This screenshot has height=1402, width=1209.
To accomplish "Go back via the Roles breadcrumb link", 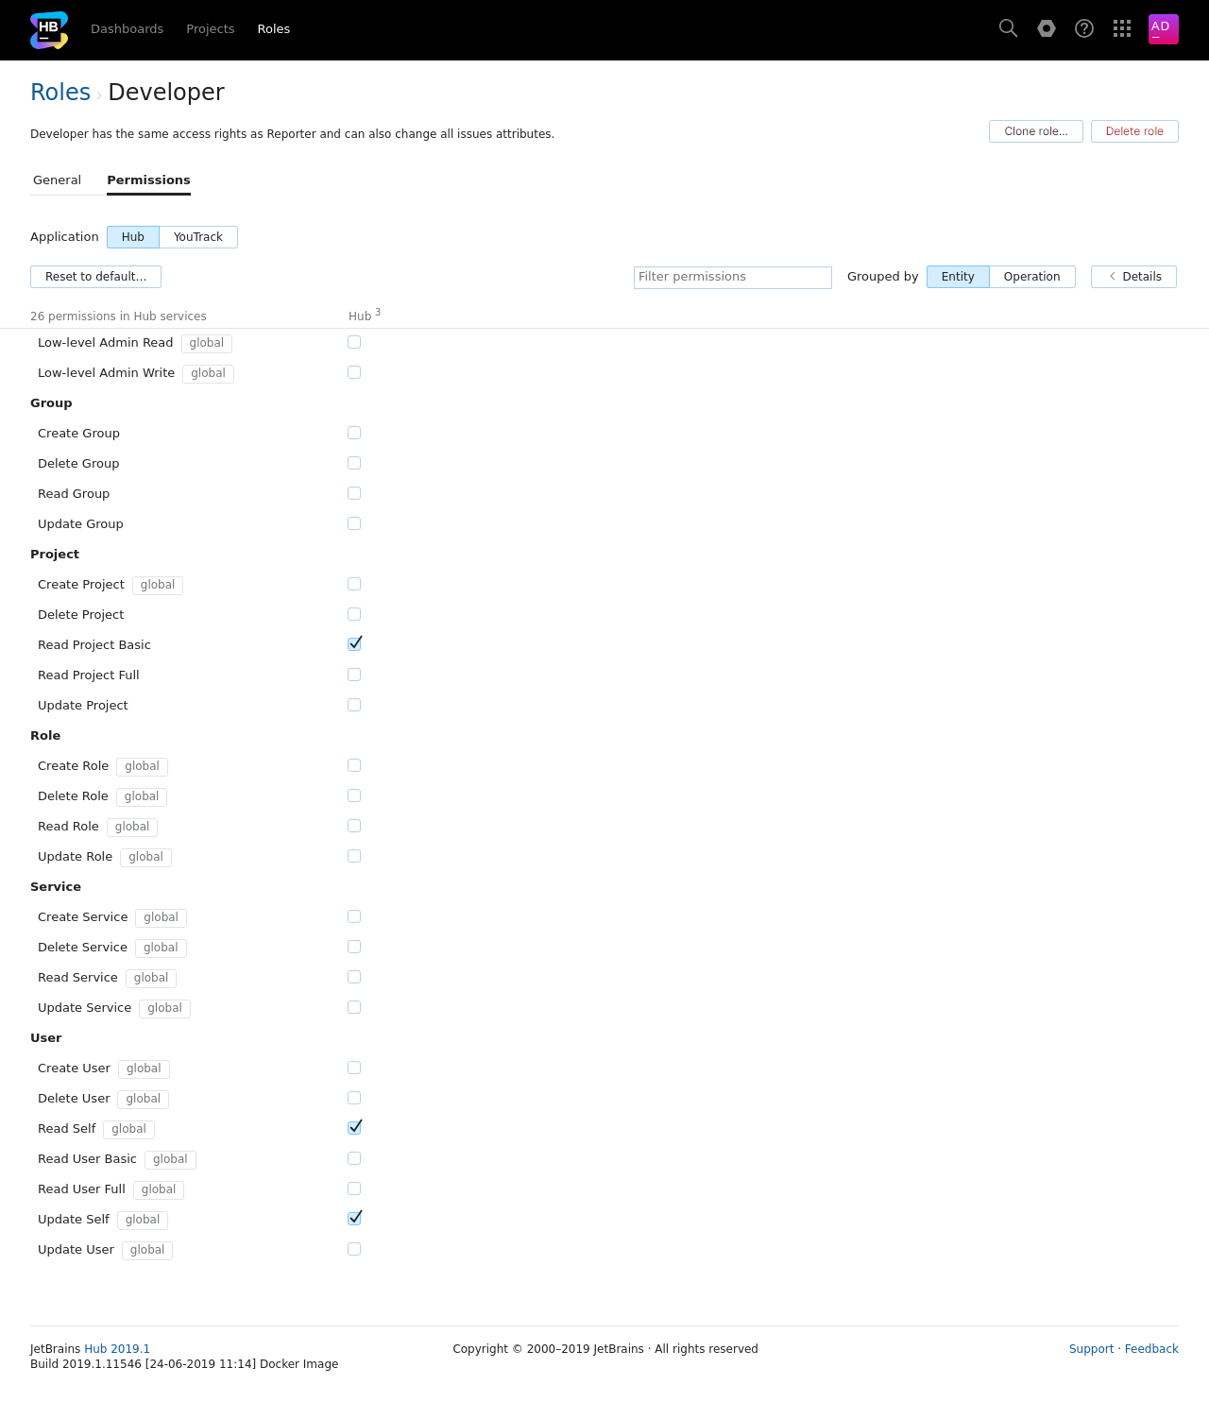I will [x=60, y=92].
